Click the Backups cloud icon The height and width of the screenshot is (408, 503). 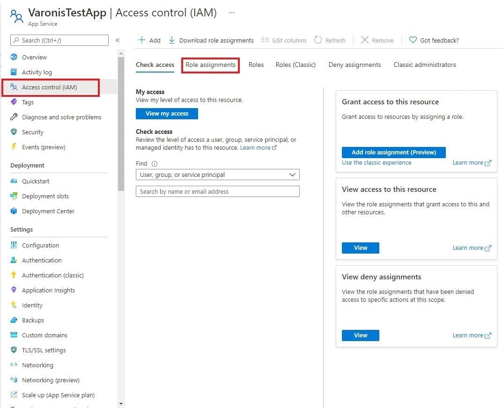pos(14,320)
